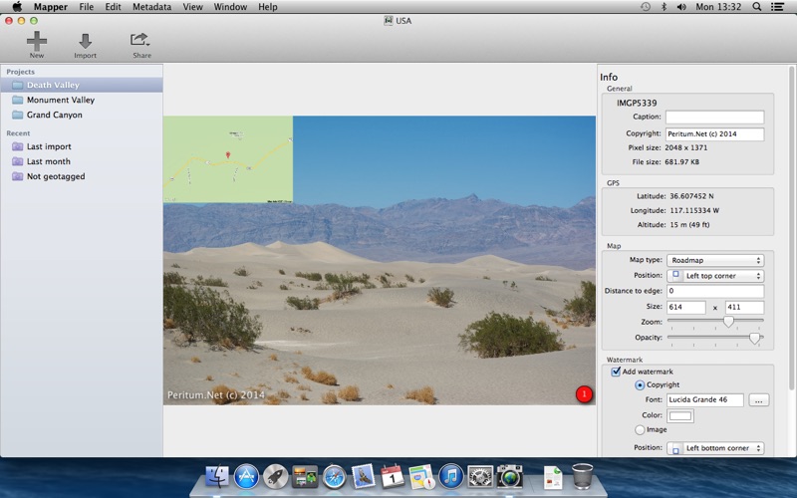The height and width of the screenshot is (498, 797).
Task: Click the Distance to edge field
Action: click(715, 291)
